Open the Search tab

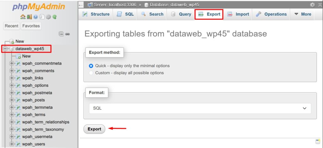point(152,14)
